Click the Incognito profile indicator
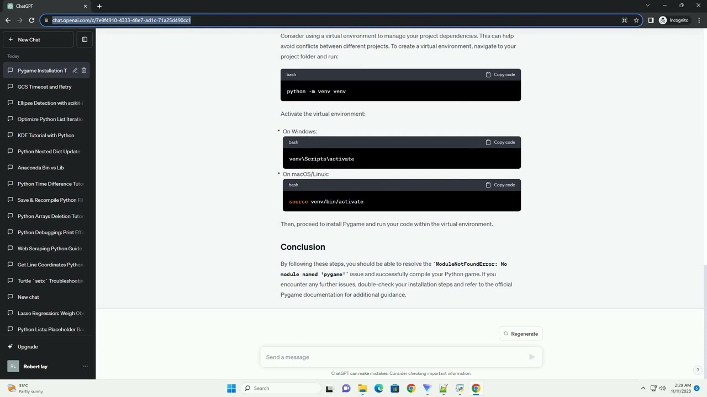This screenshot has height=397, width=707. coord(674,20)
